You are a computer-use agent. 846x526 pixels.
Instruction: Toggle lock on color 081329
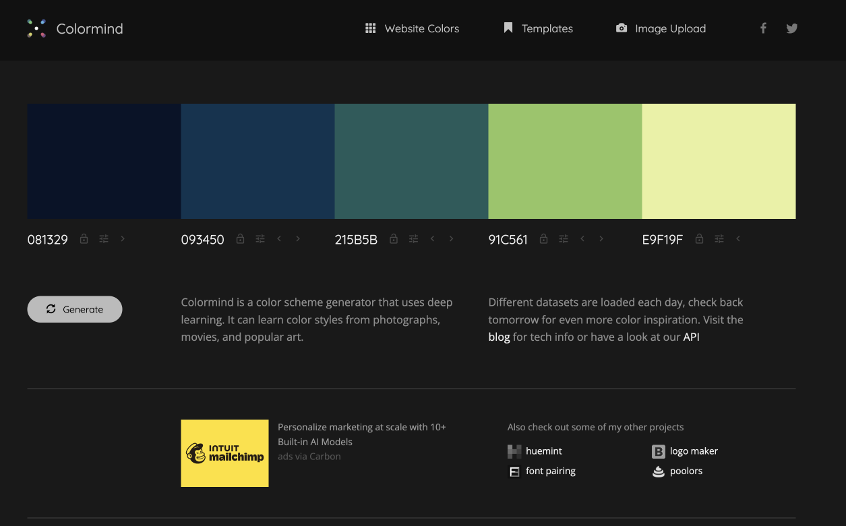tap(84, 239)
